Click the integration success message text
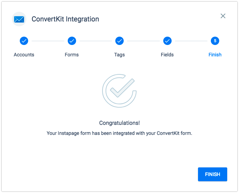Viewport: 239px width, 193px height. 119,133
